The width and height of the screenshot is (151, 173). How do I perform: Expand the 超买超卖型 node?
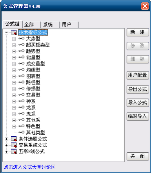14,45
